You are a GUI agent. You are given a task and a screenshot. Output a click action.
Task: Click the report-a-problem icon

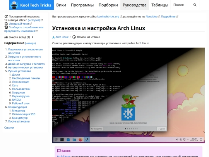click(x=6, y=28)
